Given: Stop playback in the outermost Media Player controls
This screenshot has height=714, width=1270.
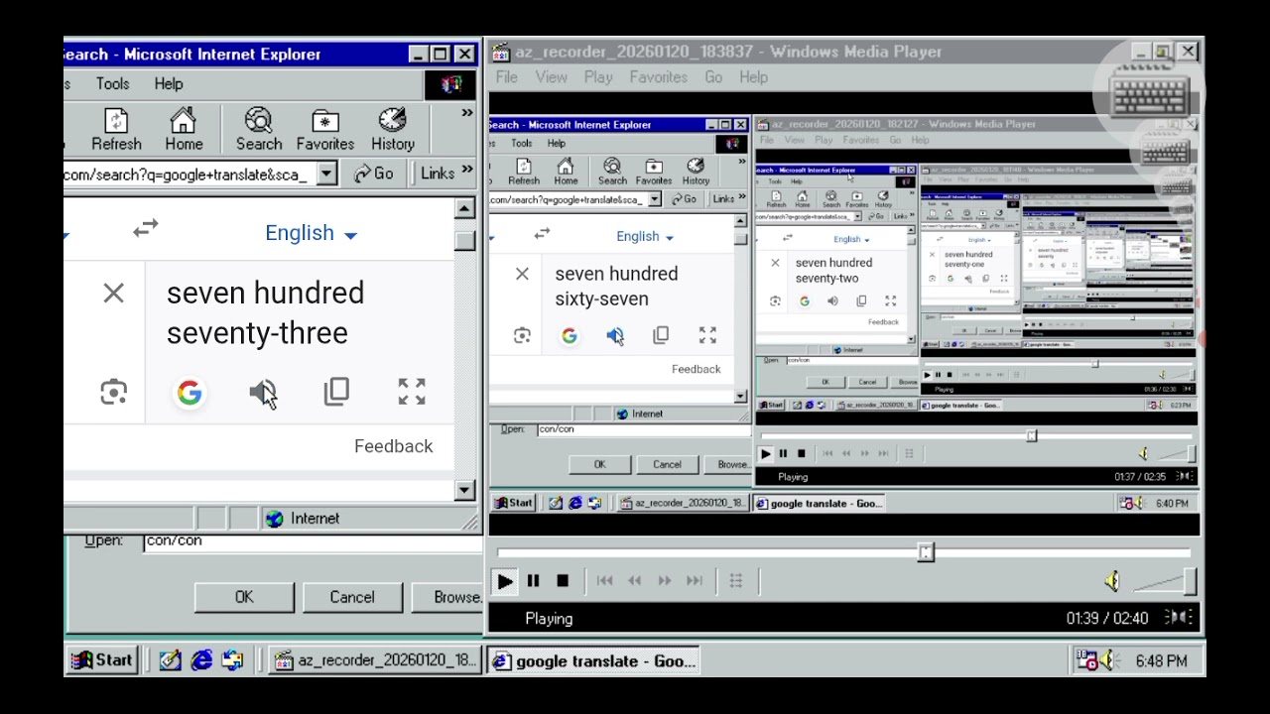Looking at the screenshot, I should click(563, 581).
